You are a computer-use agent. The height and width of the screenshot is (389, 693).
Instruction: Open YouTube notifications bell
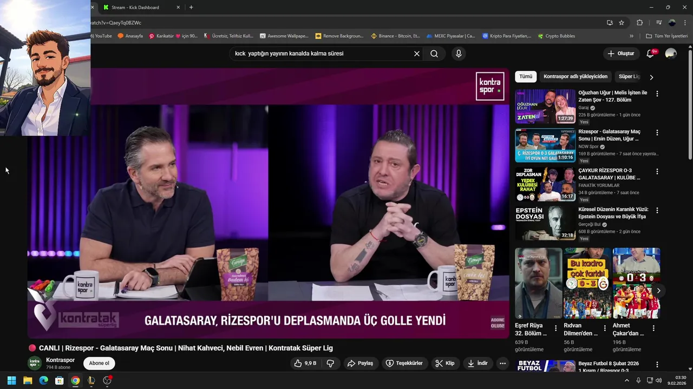(x=651, y=53)
